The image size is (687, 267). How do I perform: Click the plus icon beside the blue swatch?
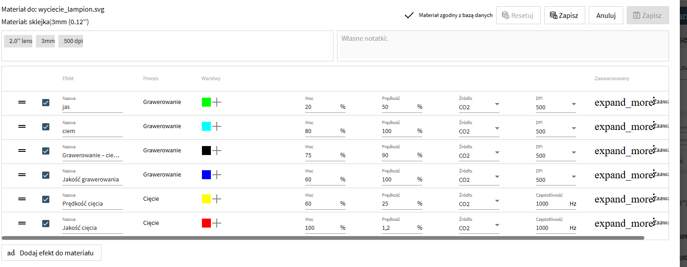coord(217,175)
